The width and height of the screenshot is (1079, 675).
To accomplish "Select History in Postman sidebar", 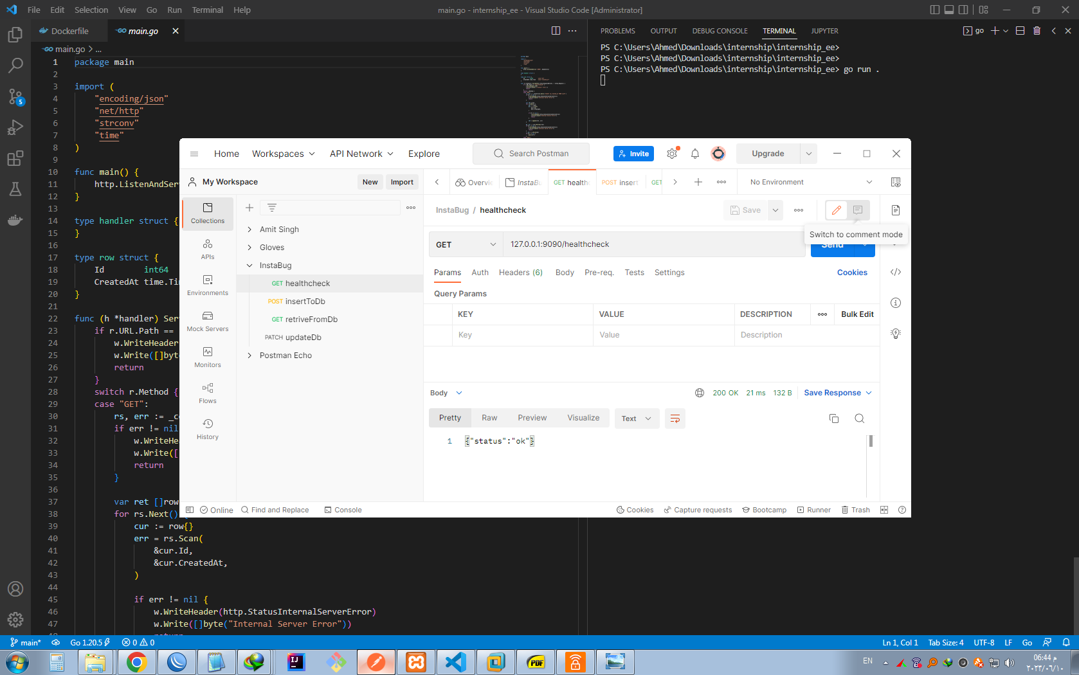I will pyautogui.click(x=208, y=429).
